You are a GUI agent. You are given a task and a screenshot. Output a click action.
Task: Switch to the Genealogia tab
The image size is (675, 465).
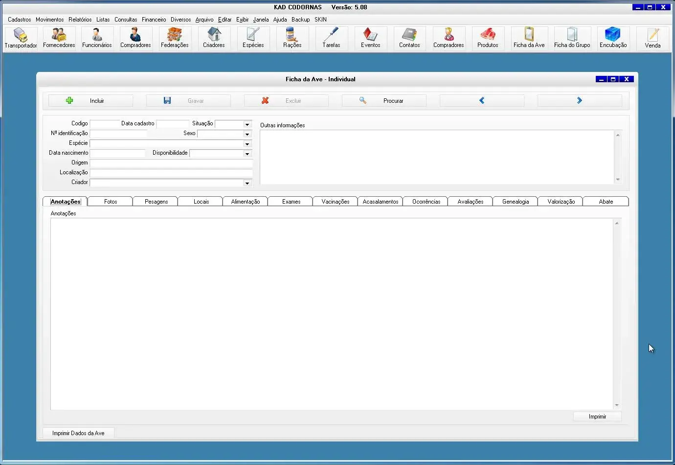click(516, 202)
